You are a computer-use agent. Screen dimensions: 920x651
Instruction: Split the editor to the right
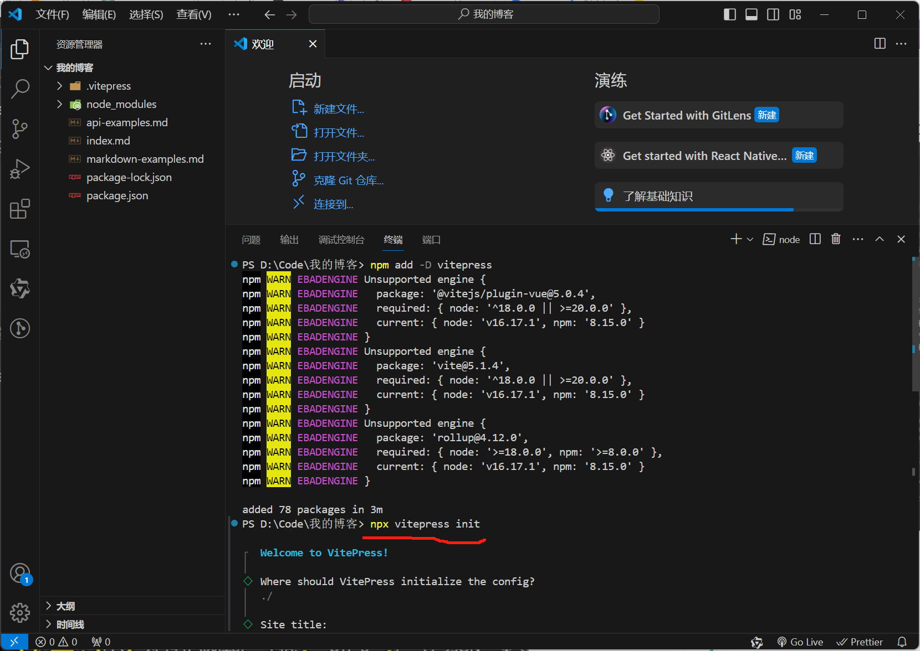(880, 44)
